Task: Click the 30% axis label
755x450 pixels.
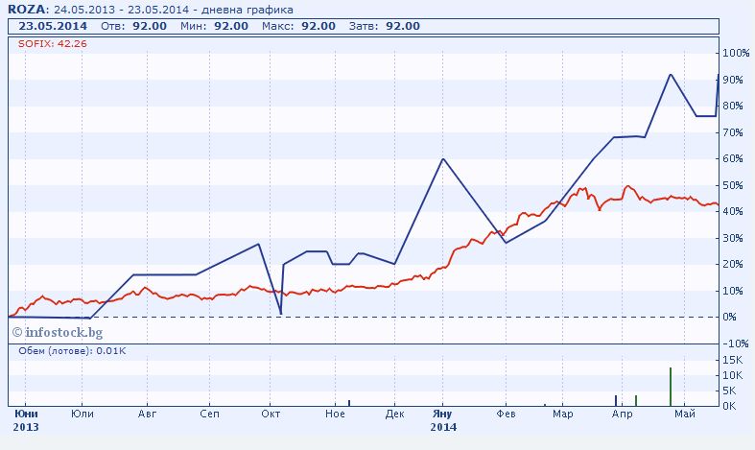Action: [x=733, y=238]
